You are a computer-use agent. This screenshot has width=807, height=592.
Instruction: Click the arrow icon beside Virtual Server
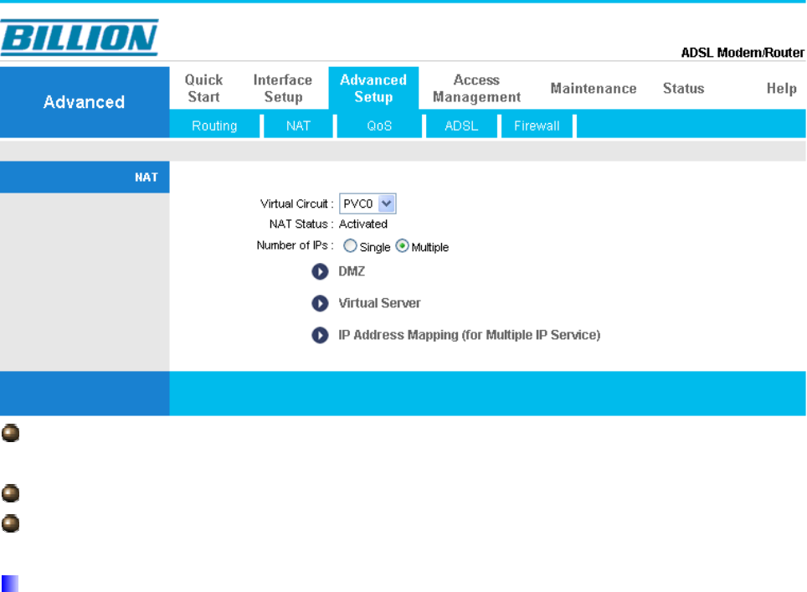click(x=320, y=303)
